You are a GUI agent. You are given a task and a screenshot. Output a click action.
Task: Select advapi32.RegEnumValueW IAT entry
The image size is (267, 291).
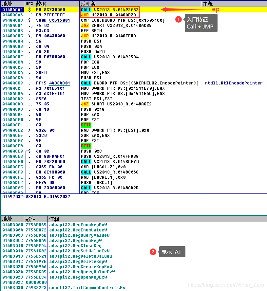pyautogui.click(x=78, y=230)
